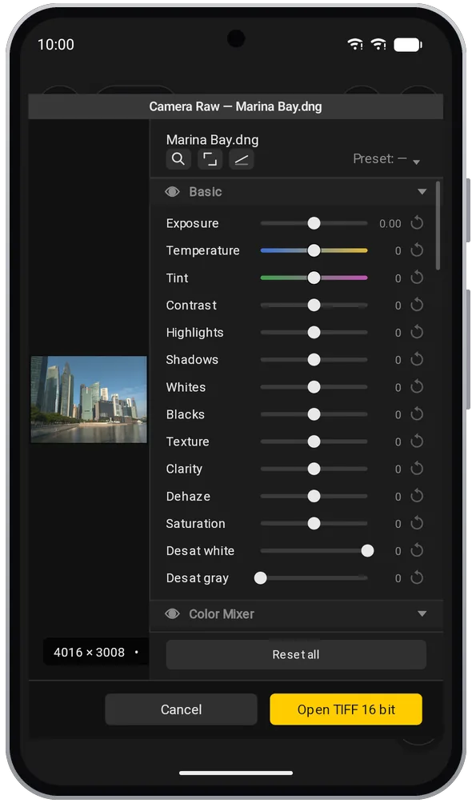The width and height of the screenshot is (472, 803).
Task: Click the Exposure value 0.00
Action: click(x=390, y=224)
